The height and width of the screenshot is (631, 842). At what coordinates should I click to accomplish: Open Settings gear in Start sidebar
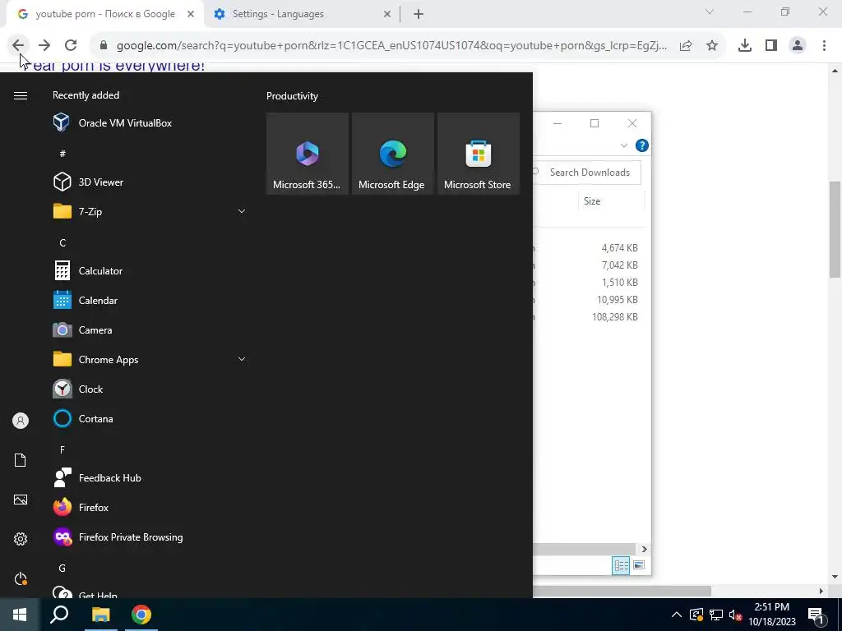tap(21, 539)
